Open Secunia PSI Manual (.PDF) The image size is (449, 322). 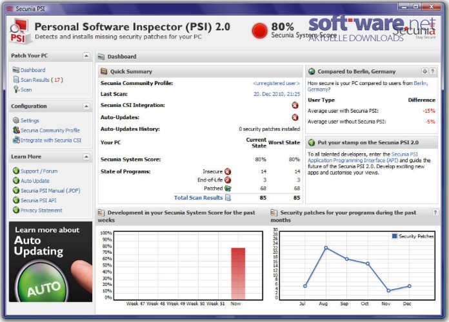[50, 191]
